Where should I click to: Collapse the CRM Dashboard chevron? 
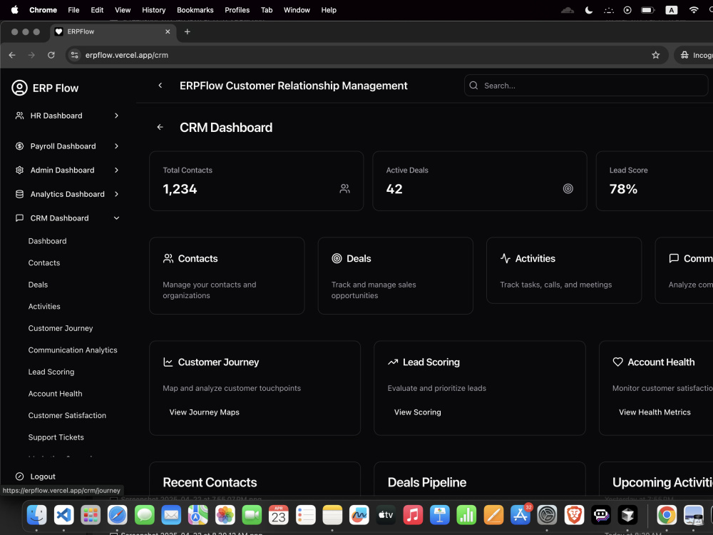click(116, 218)
